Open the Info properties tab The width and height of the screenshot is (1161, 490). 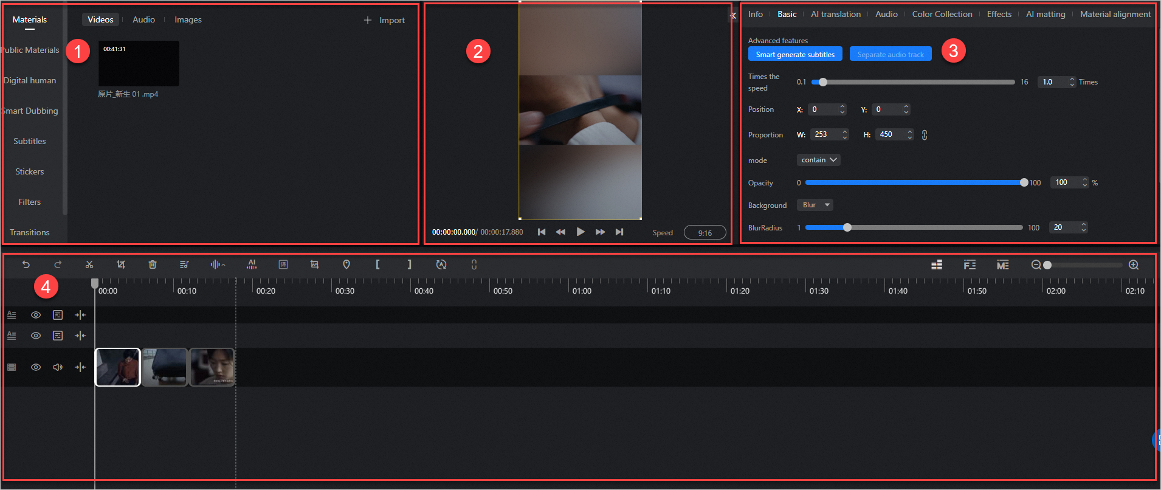point(756,14)
